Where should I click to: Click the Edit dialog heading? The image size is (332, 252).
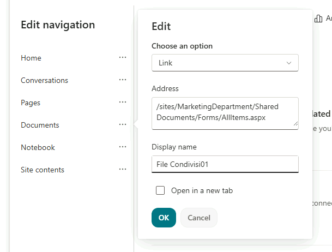(161, 27)
